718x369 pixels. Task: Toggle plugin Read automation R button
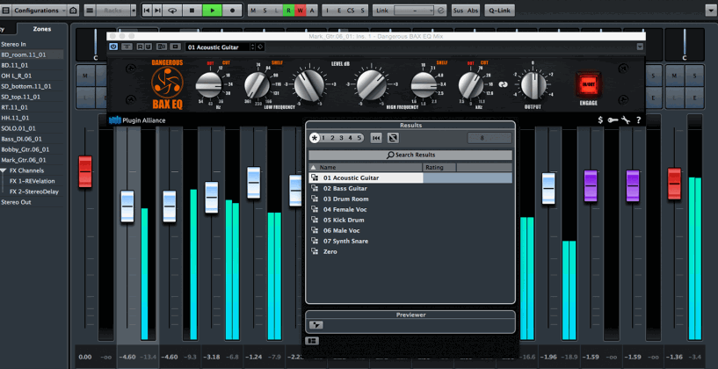point(139,47)
